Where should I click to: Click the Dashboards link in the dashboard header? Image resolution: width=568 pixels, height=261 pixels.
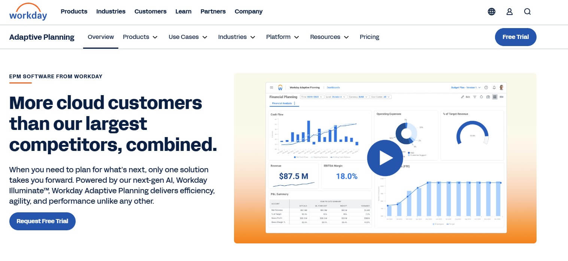point(333,87)
